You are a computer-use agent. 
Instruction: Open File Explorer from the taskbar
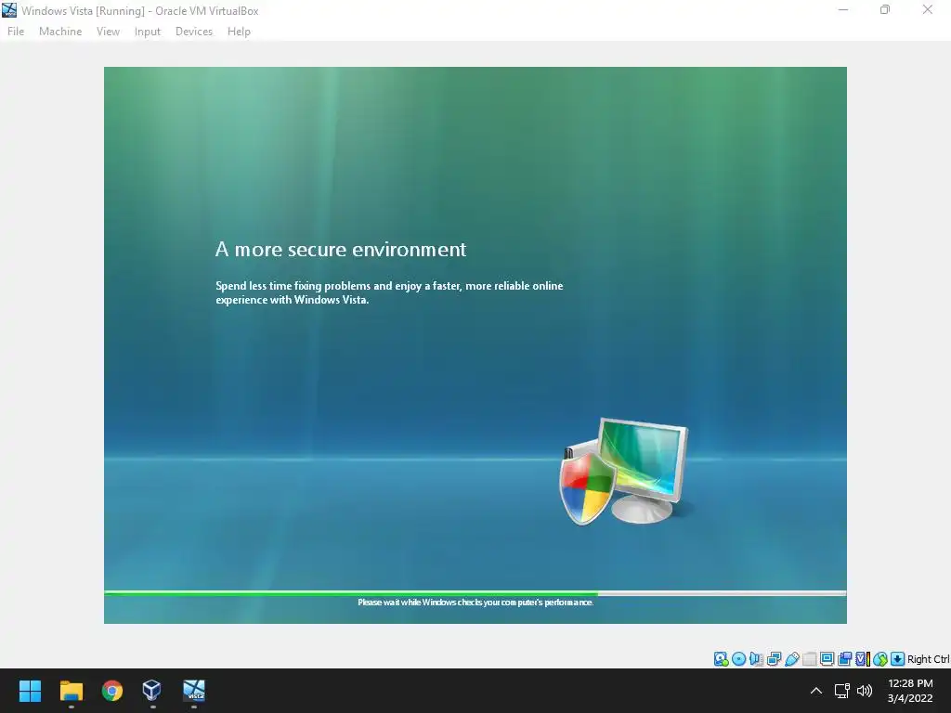coord(71,691)
